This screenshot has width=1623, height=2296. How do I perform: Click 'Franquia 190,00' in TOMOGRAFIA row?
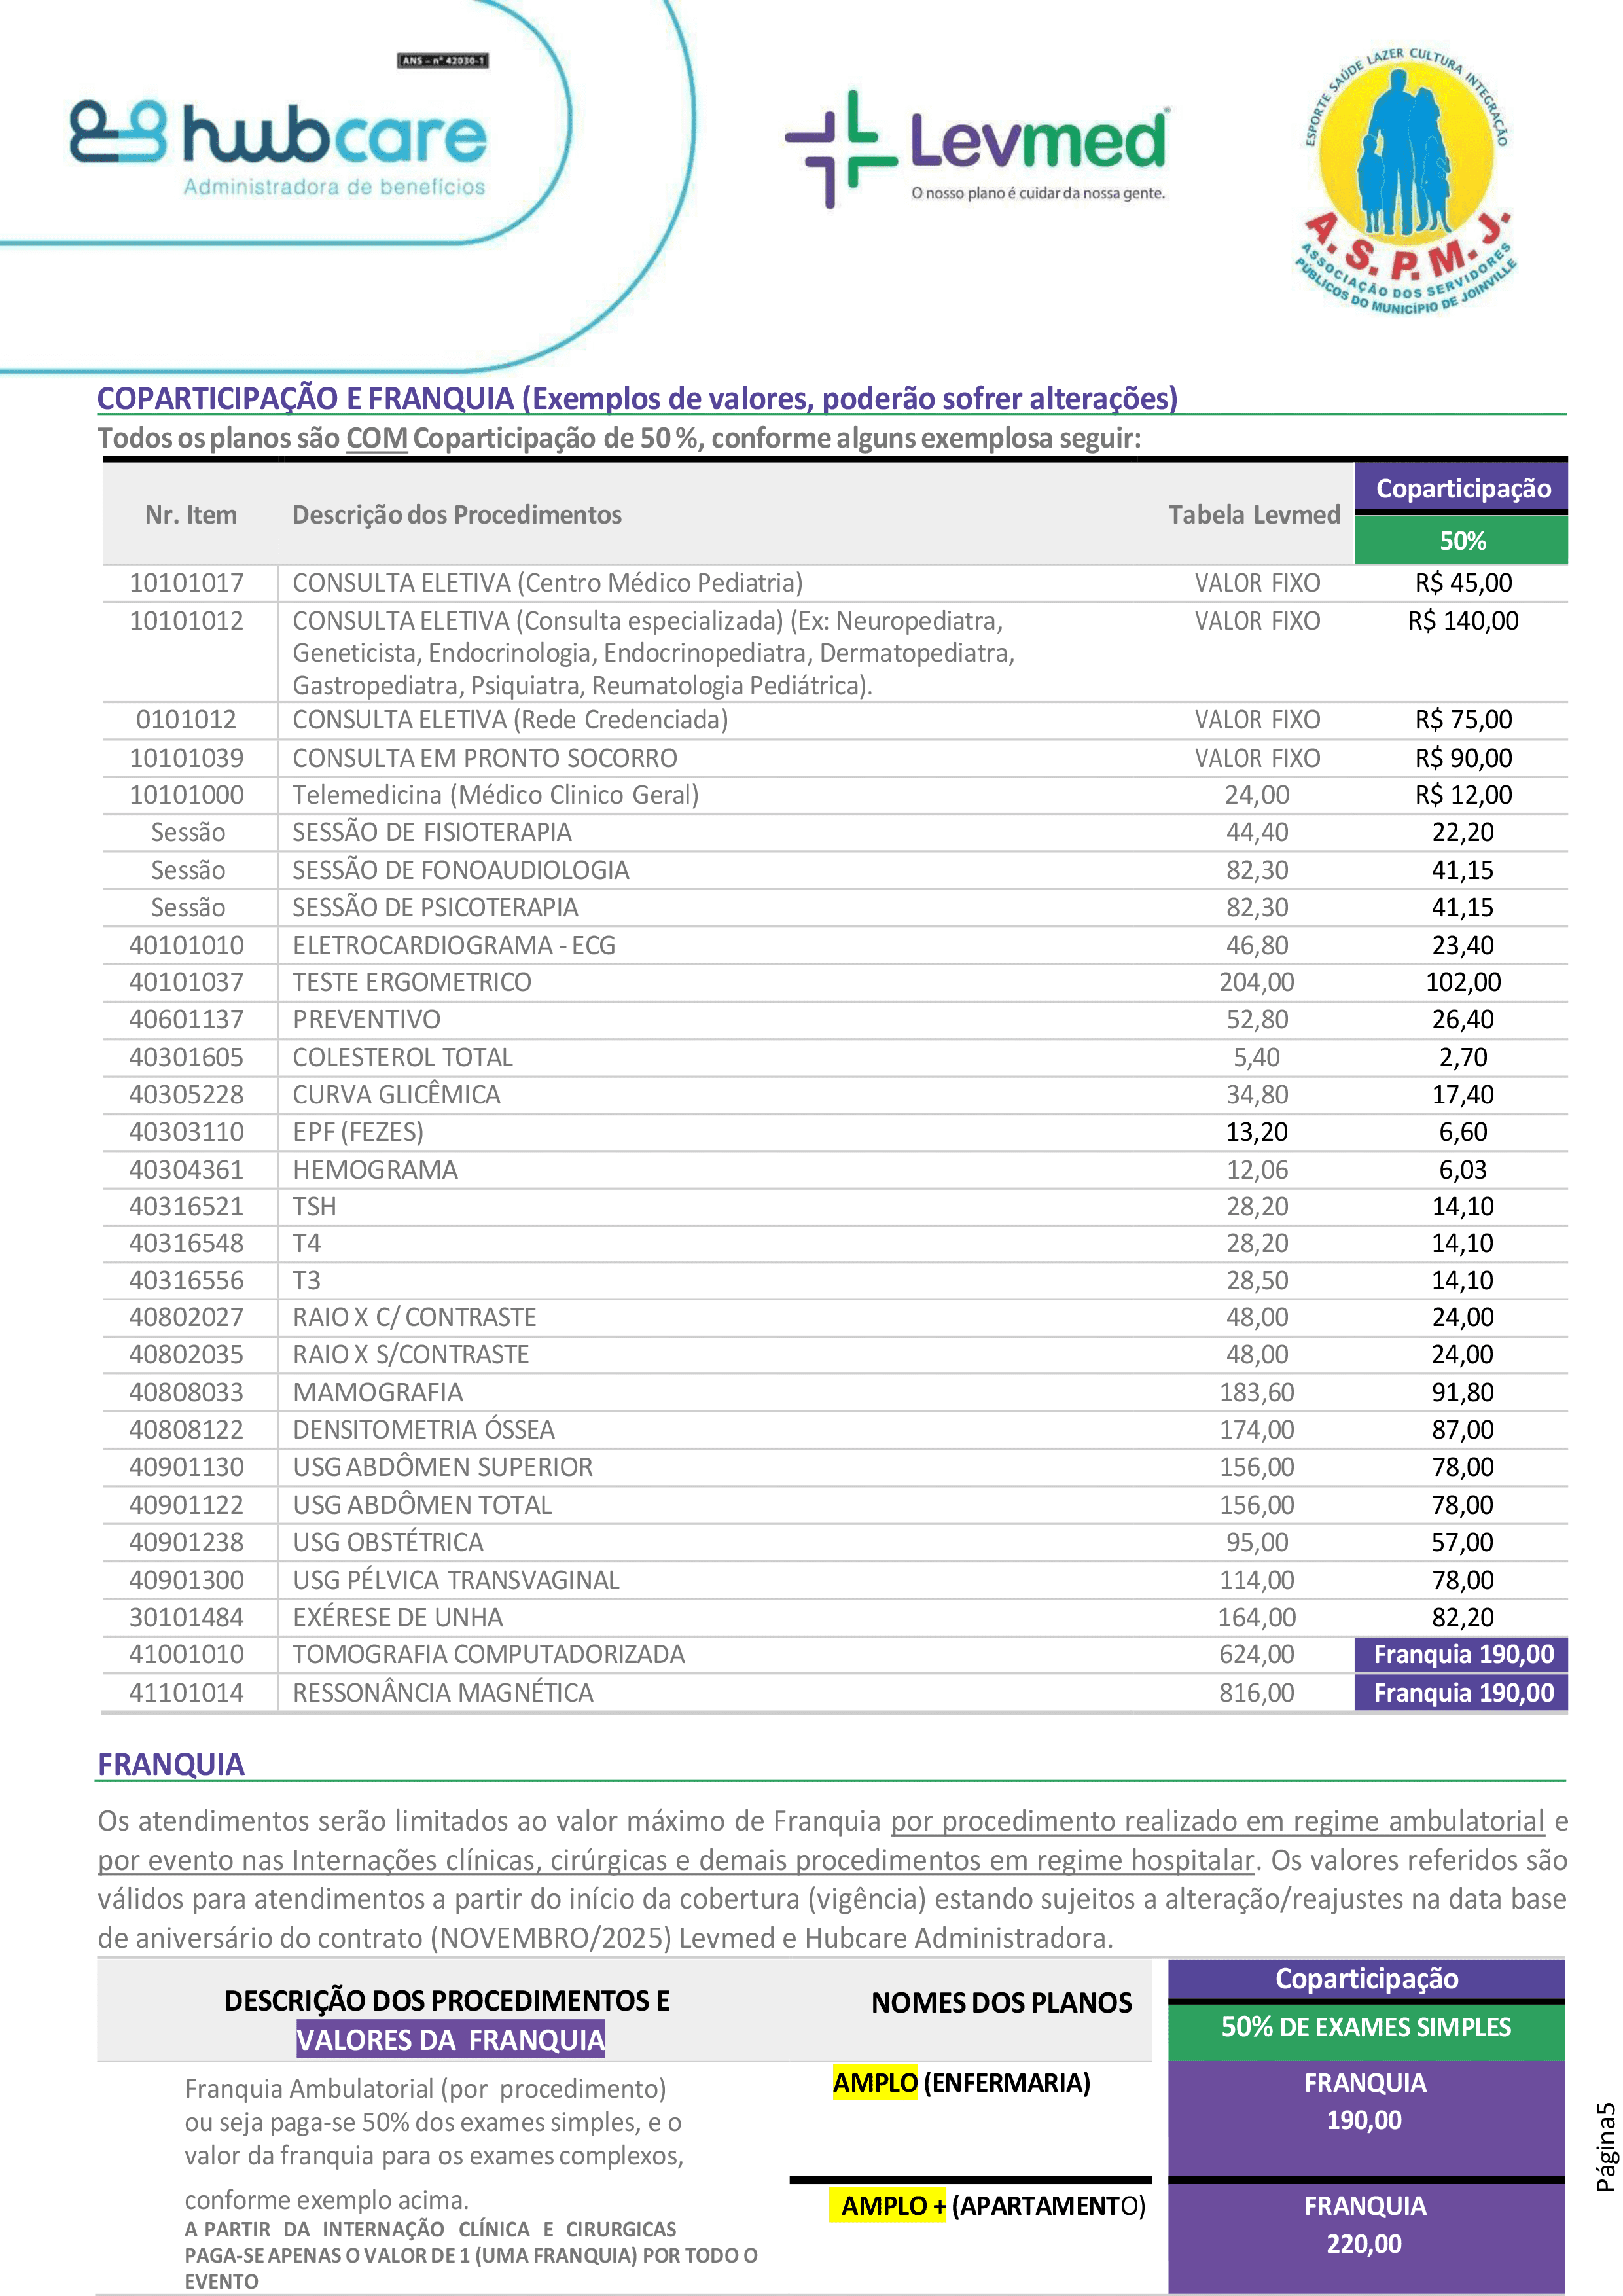1462,1654
